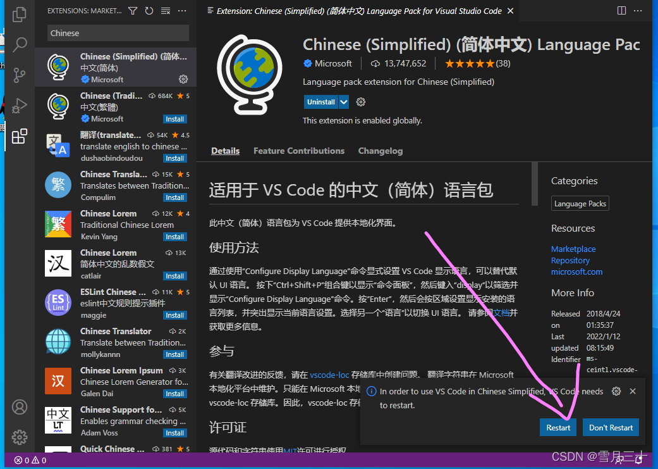This screenshot has height=469, width=658.
Task: Click the ms-ceintl.vscode identifier text
Action: tap(612, 365)
